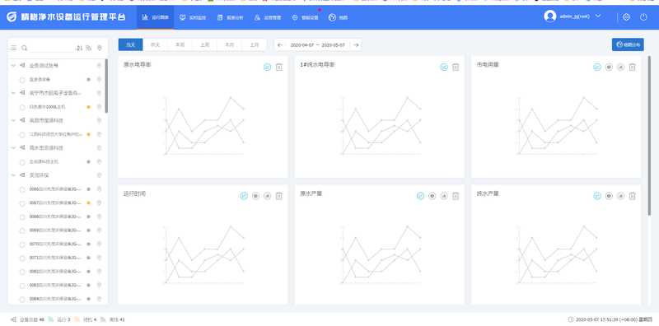Click sort icon in device search bar
This screenshot has height=326, width=659.
click(78, 49)
